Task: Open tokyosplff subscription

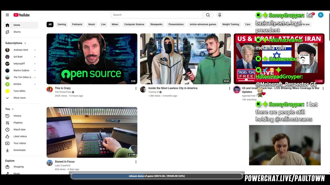Action: pos(21,63)
